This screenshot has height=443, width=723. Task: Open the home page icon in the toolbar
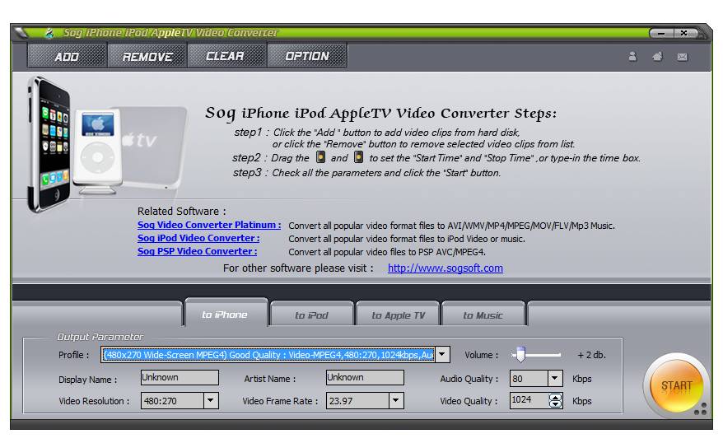pyautogui.click(x=657, y=56)
